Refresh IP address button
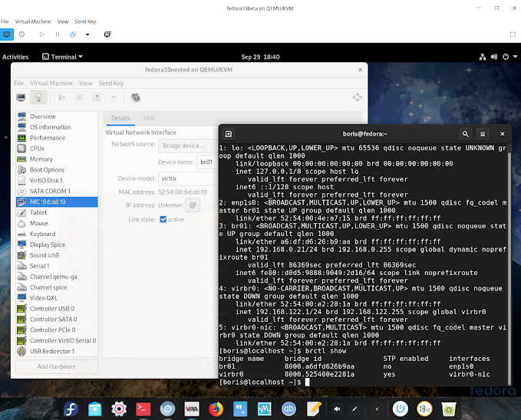 (x=193, y=205)
